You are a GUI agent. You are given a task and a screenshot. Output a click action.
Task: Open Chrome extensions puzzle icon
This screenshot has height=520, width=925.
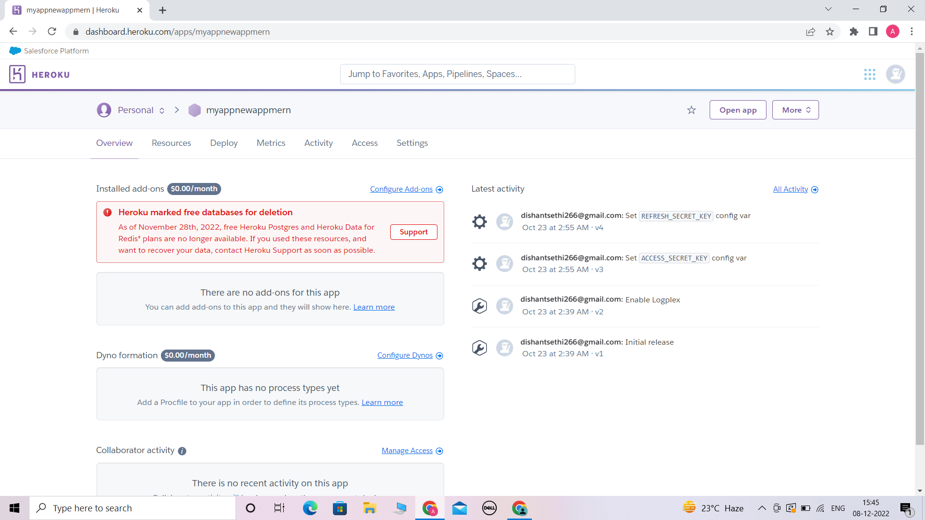pyautogui.click(x=854, y=31)
